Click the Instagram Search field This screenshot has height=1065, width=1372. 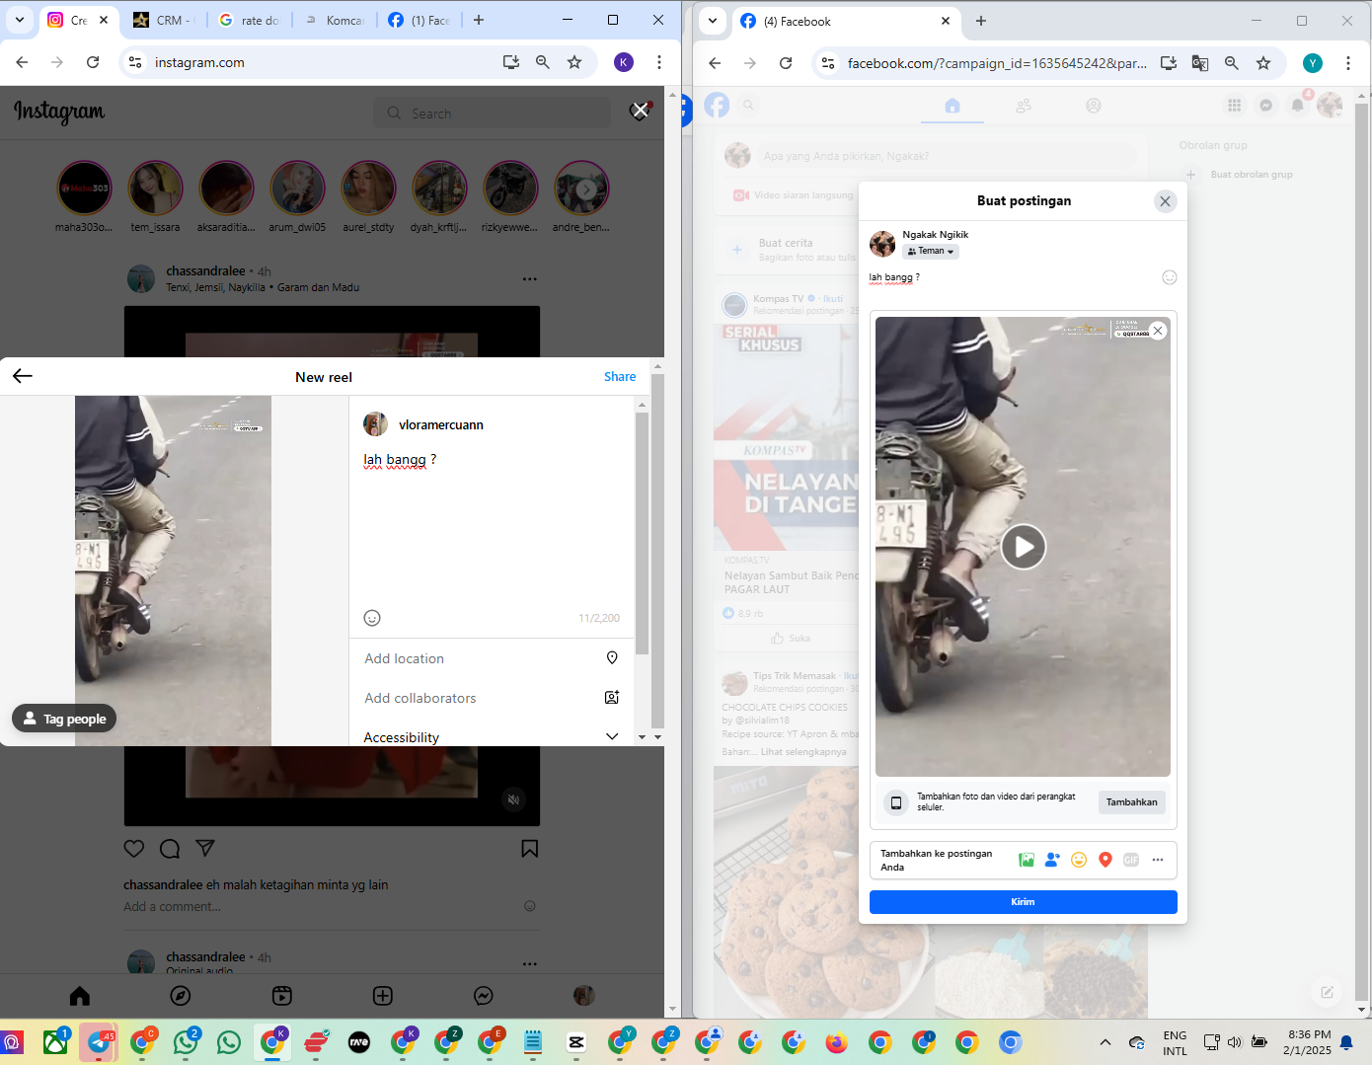[492, 114]
